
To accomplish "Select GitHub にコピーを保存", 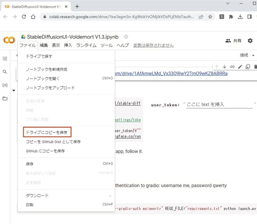I will [x=66, y=151].
